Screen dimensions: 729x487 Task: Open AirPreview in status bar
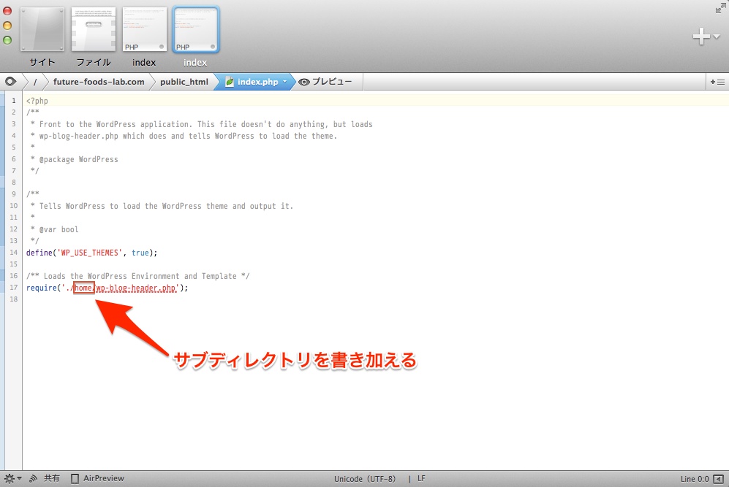(98, 478)
